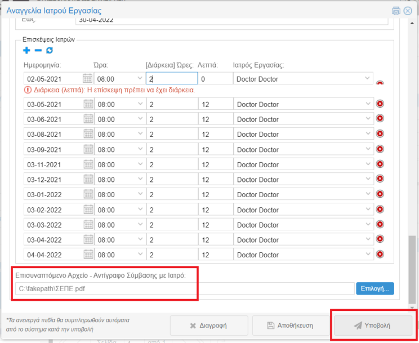This screenshot has width=419, height=343.
Task: Open calendar for date 03-11-2021
Action: [88, 164]
